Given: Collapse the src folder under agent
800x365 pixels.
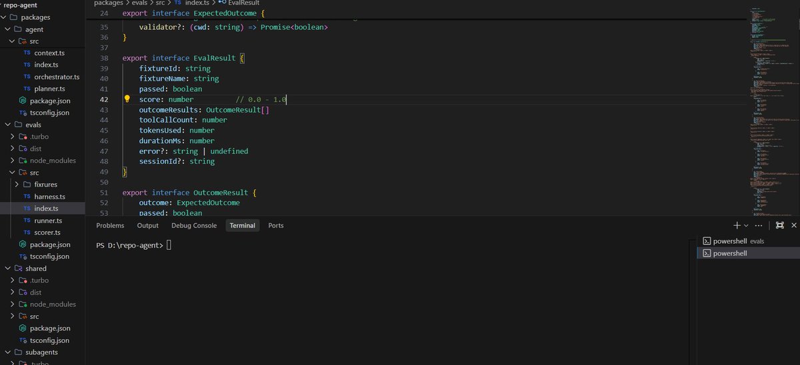Looking at the screenshot, I should (13, 41).
